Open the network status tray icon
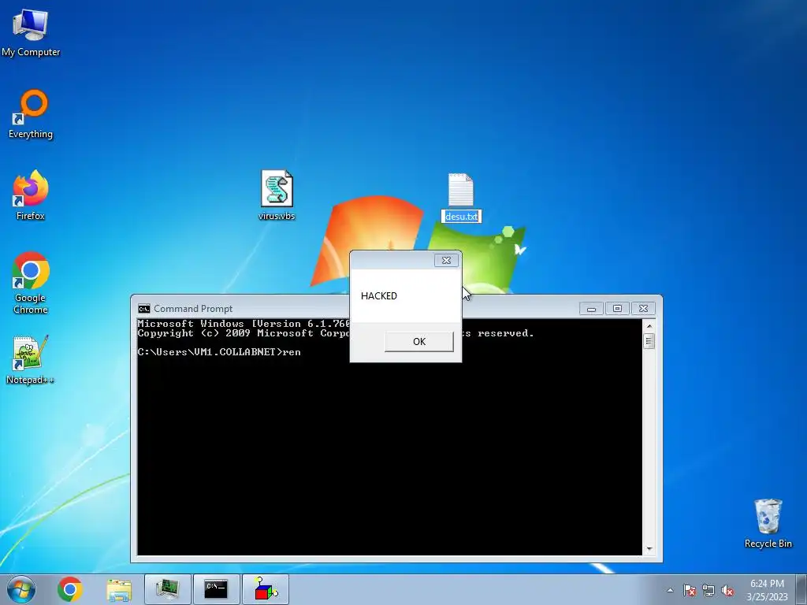The image size is (807, 605). click(x=708, y=590)
